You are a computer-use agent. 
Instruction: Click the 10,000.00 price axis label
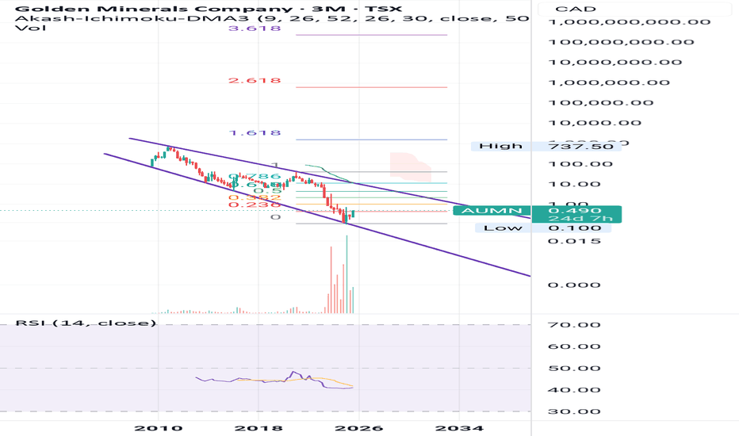[595, 123]
